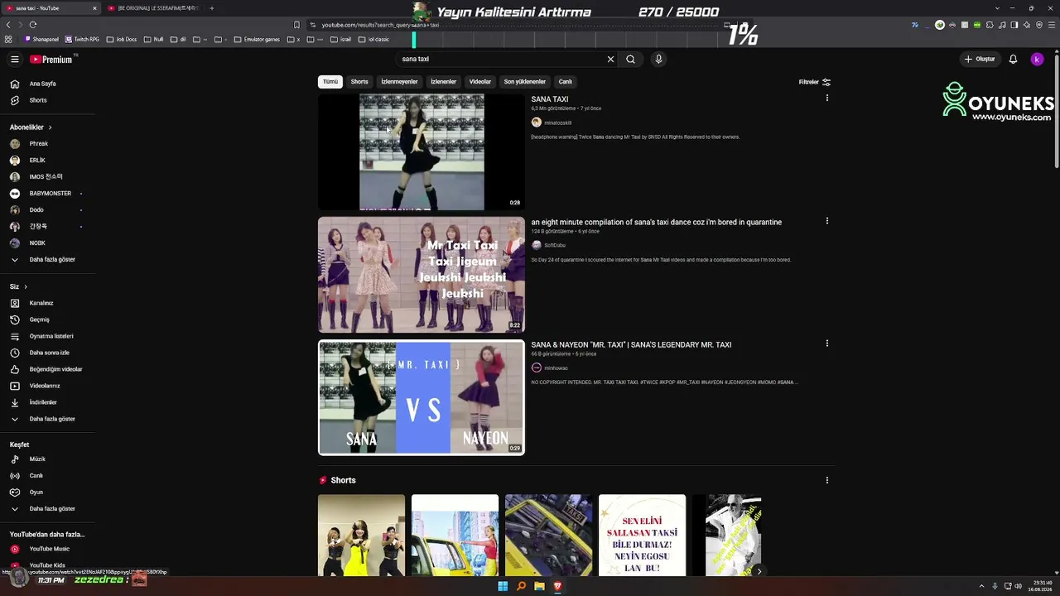The image size is (1060, 596).
Task: Open File Explorer from the taskbar
Action: point(539,586)
